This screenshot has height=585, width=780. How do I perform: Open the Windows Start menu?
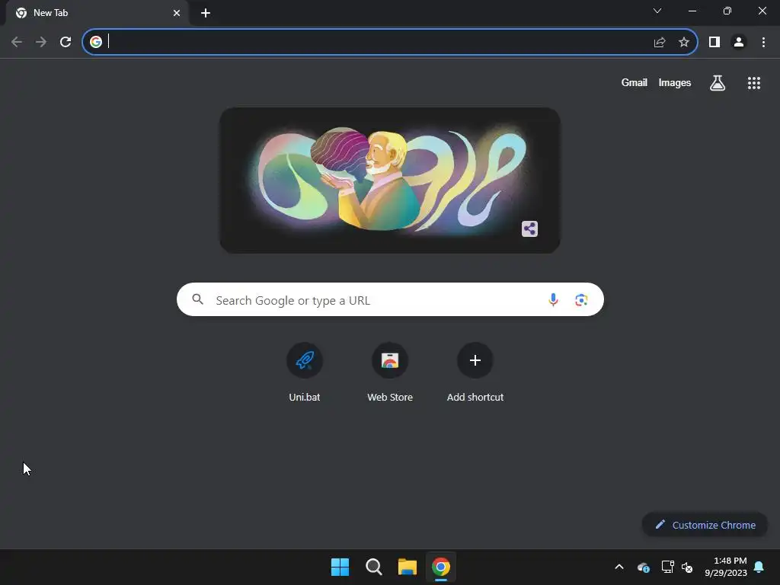tap(340, 567)
